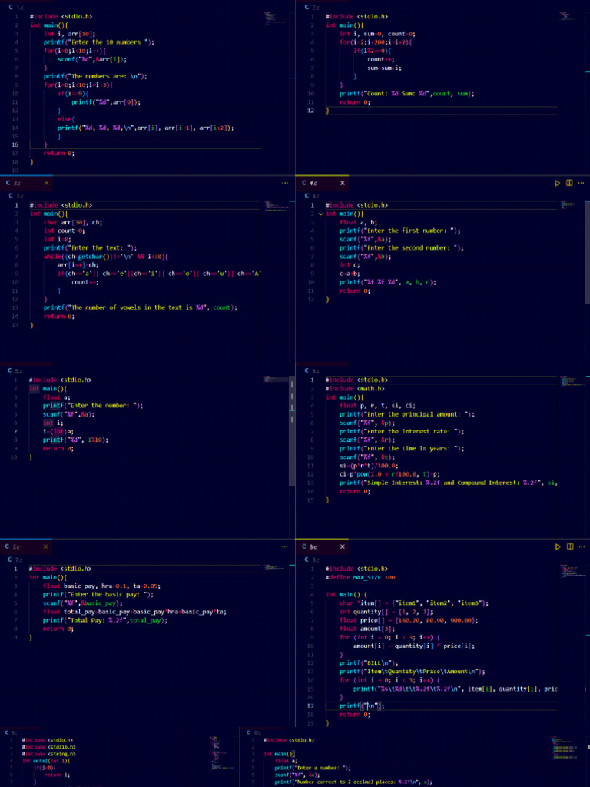
Task: Run the code in the 8.c editor group
Action: tap(558, 546)
